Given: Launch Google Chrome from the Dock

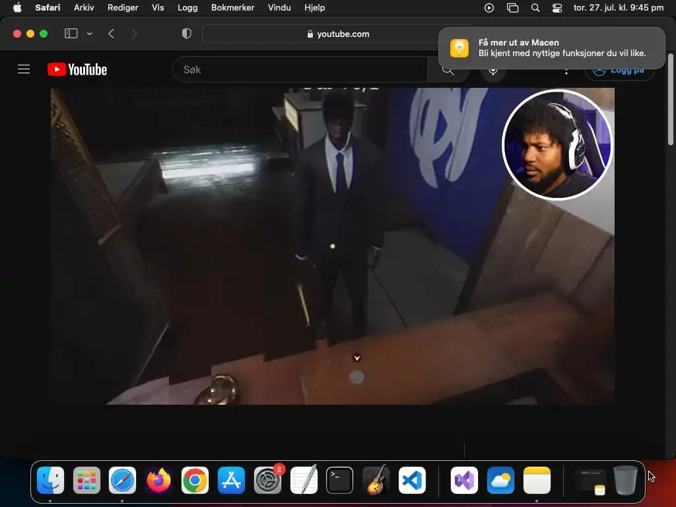Looking at the screenshot, I should click(x=195, y=480).
